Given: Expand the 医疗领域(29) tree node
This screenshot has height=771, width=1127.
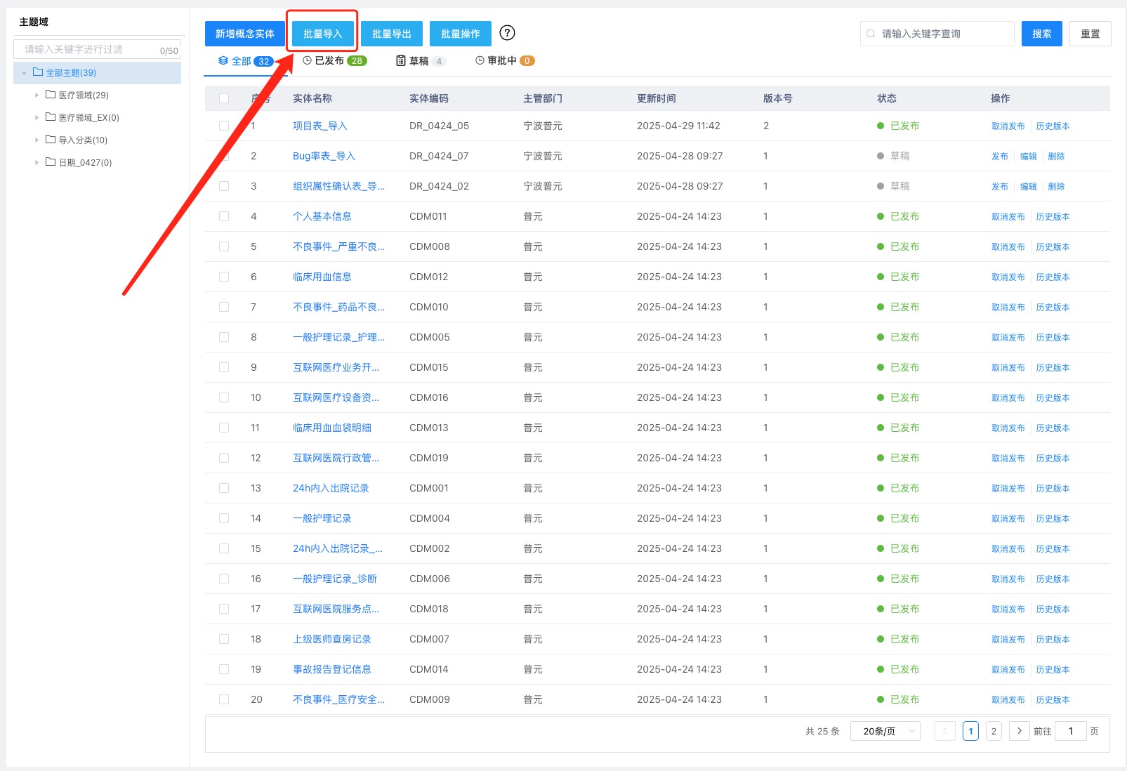Looking at the screenshot, I should point(37,95).
